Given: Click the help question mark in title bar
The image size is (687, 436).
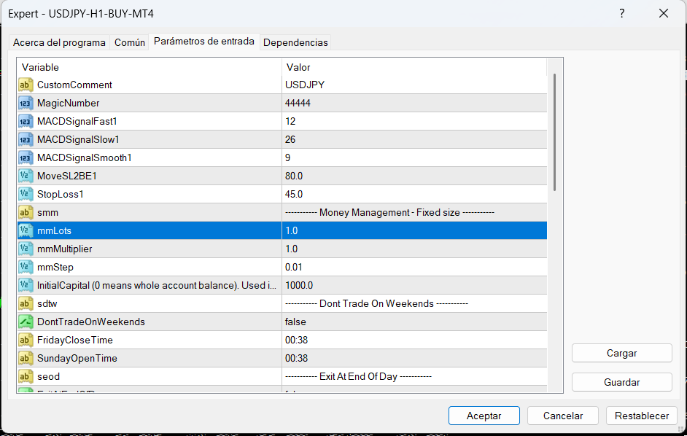Looking at the screenshot, I should click(x=621, y=13).
